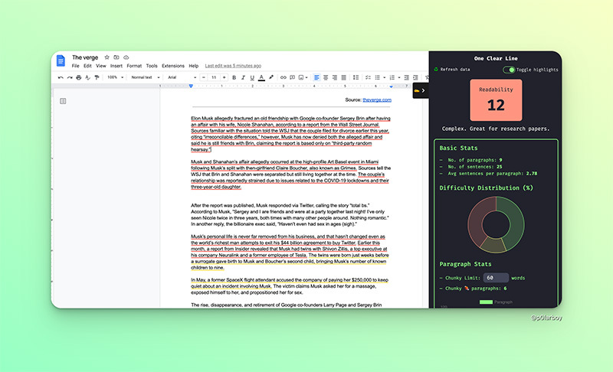Viewport: 613px width, 372px height.
Task: Click the Chunky Limit field showing 60
Action: click(x=496, y=278)
